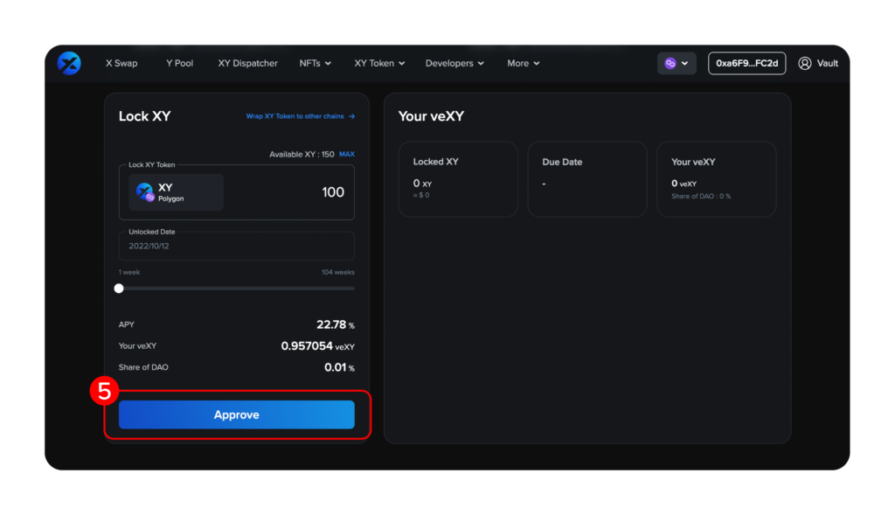The width and height of the screenshot is (895, 515).
Task: Click the XY token icon with Polygon badge
Action: [145, 191]
